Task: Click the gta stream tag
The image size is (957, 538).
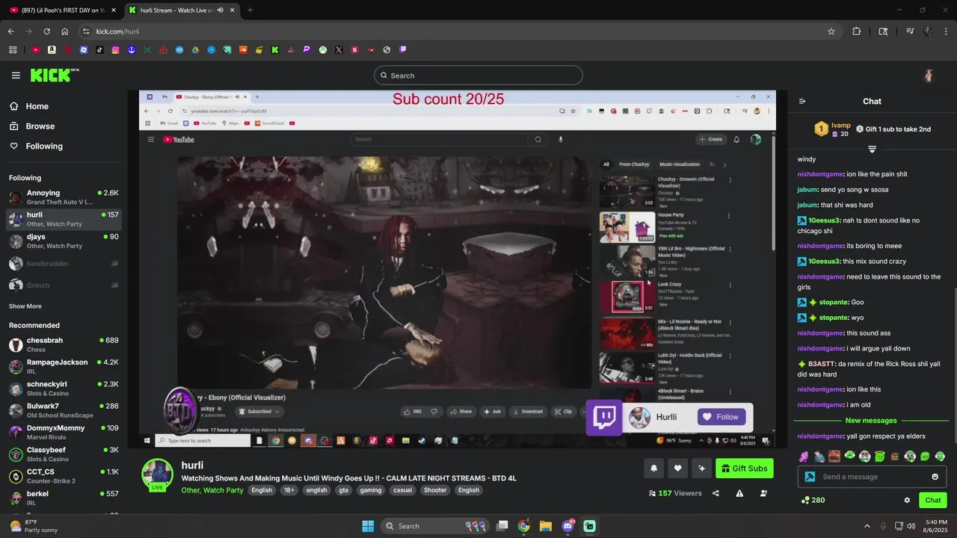Action: [343, 490]
